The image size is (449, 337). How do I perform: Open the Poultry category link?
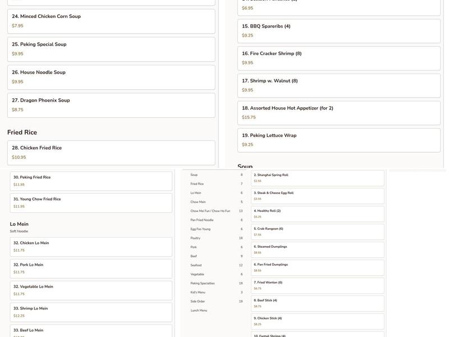pos(195,238)
